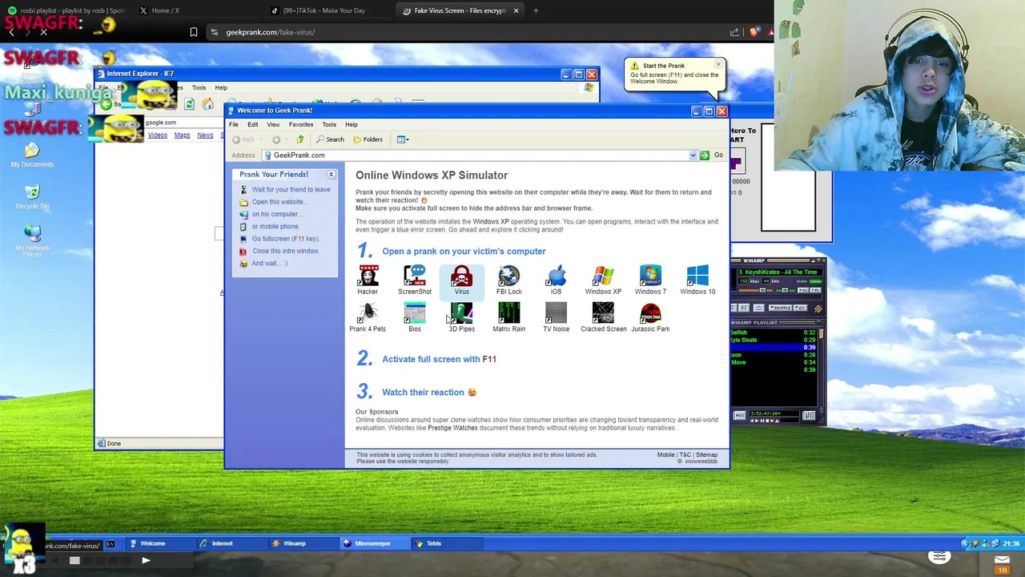Open Help menu in Geek Prank window

pos(351,124)
